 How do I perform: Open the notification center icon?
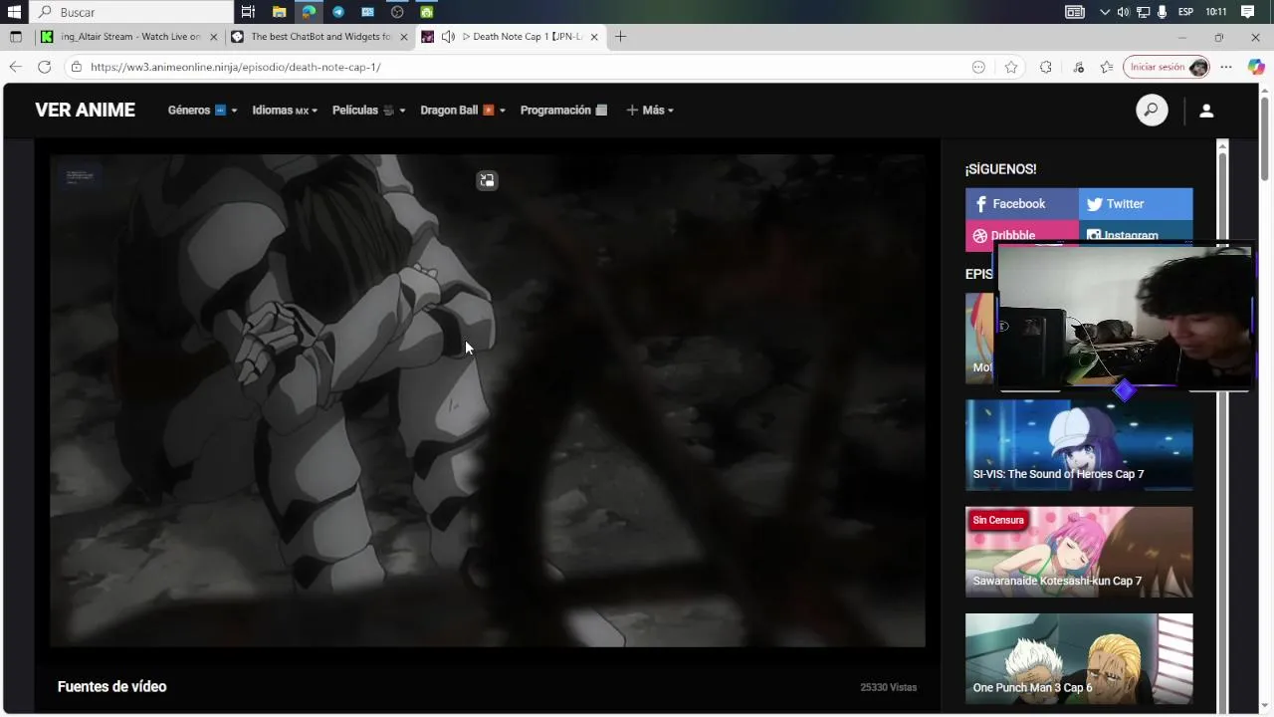click(1247, 12)
